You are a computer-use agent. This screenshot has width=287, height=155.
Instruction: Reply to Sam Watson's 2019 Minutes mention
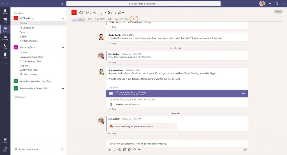coord(112,63)
